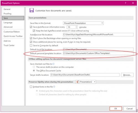Image resolution: width=138 pixels, height=113 pixels.
Task: Open the Add-ins category
Action: [x=7, y=41]
